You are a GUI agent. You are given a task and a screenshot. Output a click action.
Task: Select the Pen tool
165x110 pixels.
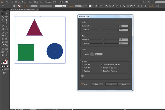click(x=3, y=20)
